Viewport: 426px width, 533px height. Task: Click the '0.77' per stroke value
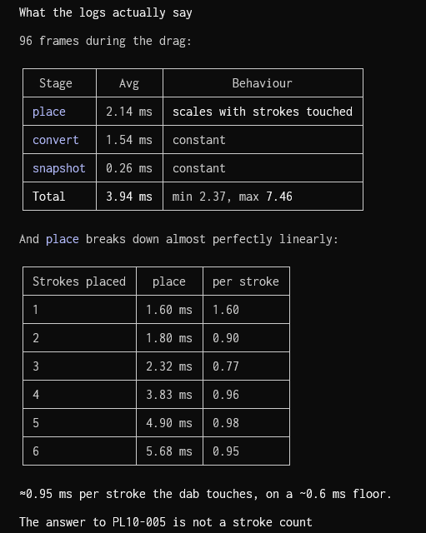[226, 366]
